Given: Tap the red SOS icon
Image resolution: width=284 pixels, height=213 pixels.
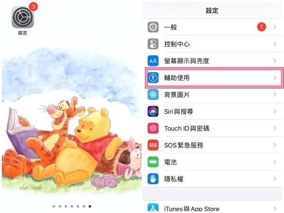Looking at the screenshot, I should coord(153,145).
